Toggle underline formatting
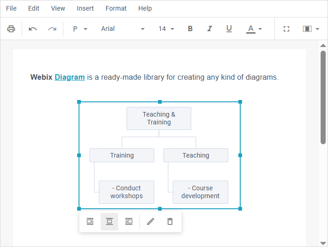This screenshot has width=328, height=247. pos(229,29)
